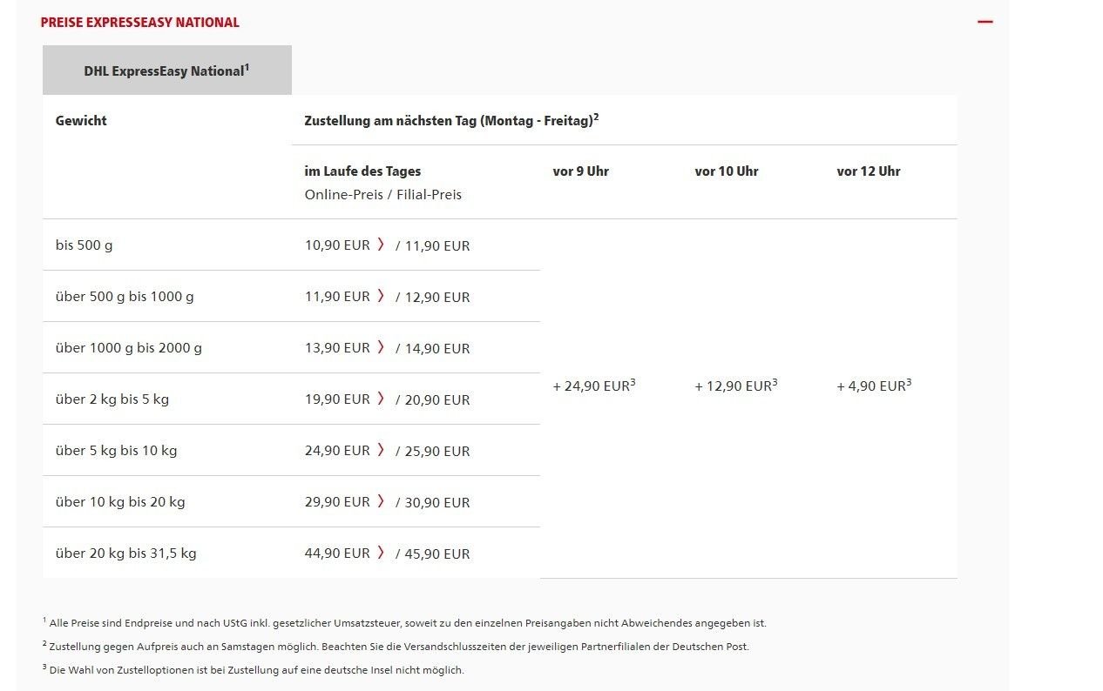Click the 'vor 9 Uhr' column header

[580, 171]
